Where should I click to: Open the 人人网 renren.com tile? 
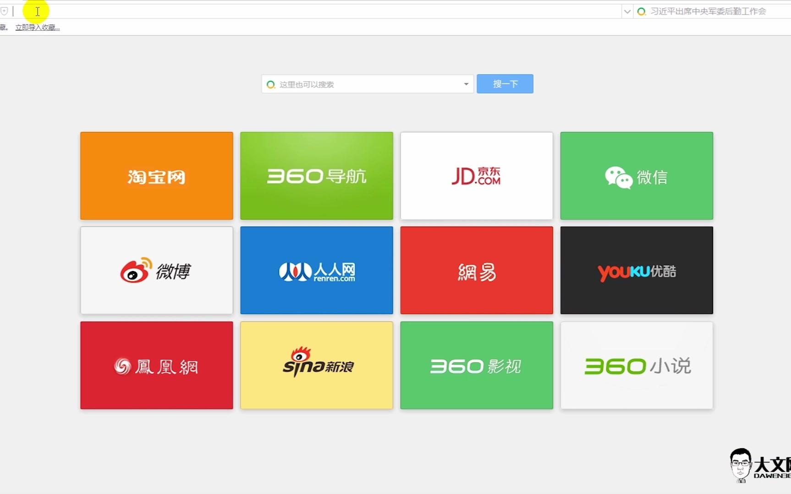[x=317, y=270]
